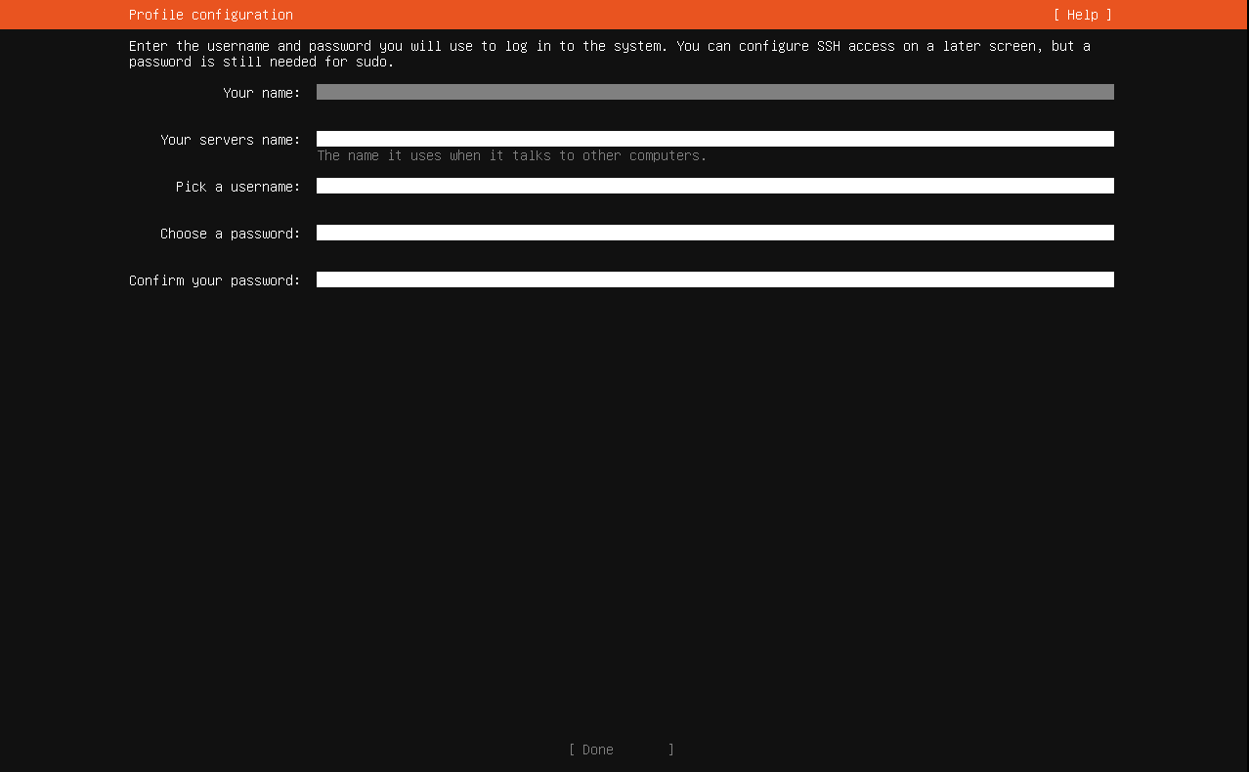Focus the Confirm your password field
This screenshot has width=1249, height=772.
point(715,279)
